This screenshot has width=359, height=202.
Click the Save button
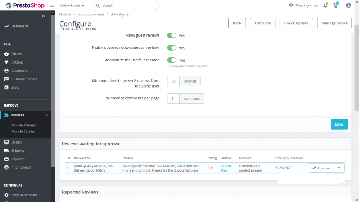[339, 124]
